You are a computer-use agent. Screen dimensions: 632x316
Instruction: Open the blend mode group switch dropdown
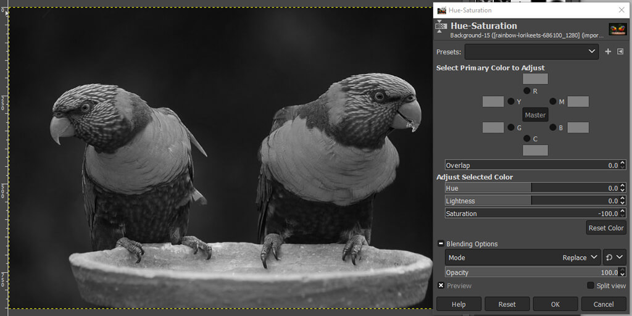pyautogui.click(x=615, y=257)
